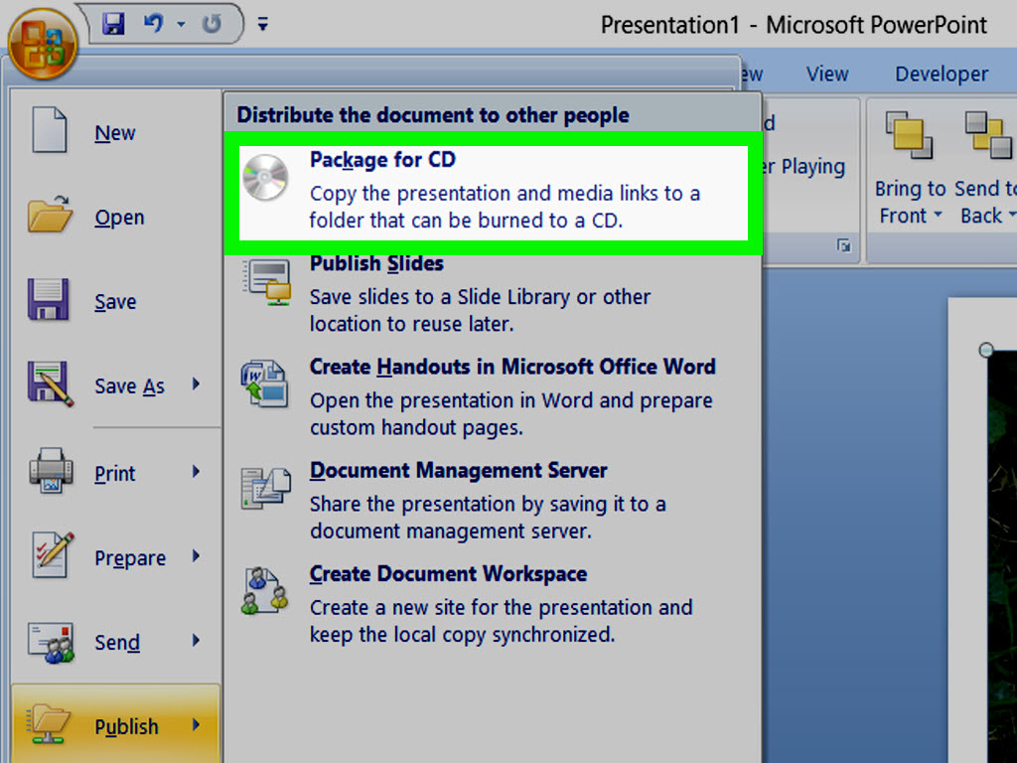Choose Create Document Workspace option
Screen dimensions: 1017x763
[x=493, y=603]
